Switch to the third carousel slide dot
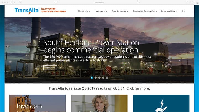 (99, 78)
